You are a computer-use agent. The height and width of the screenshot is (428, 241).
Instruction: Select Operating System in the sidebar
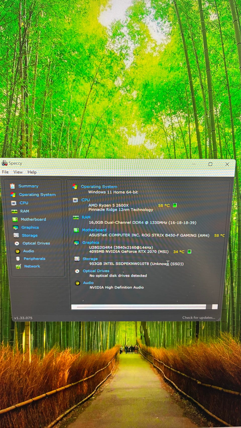pyautogui.click(x=37, y=195)
